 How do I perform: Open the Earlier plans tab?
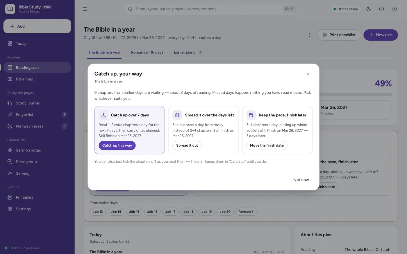(x=188, y=53)
